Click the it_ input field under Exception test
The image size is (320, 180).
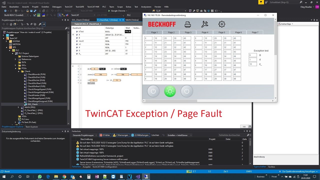click(x=253, y=64)
